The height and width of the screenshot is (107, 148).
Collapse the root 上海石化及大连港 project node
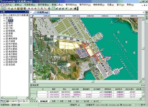tap(1, 15)
